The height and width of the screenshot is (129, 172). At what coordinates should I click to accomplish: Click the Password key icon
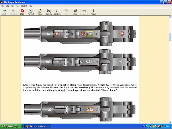(84, 12)
